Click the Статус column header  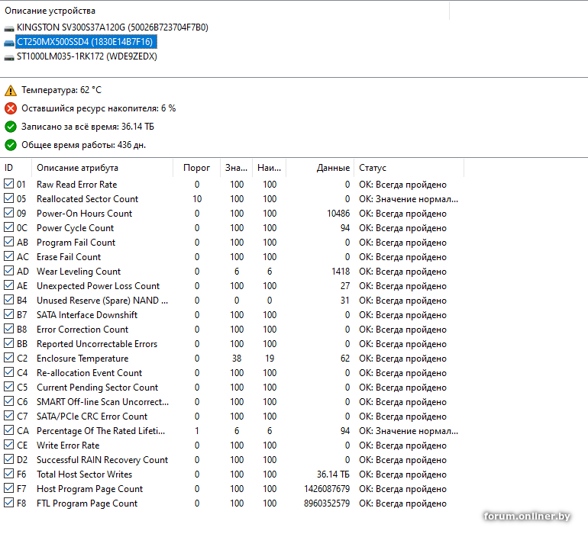click(373, 168)
